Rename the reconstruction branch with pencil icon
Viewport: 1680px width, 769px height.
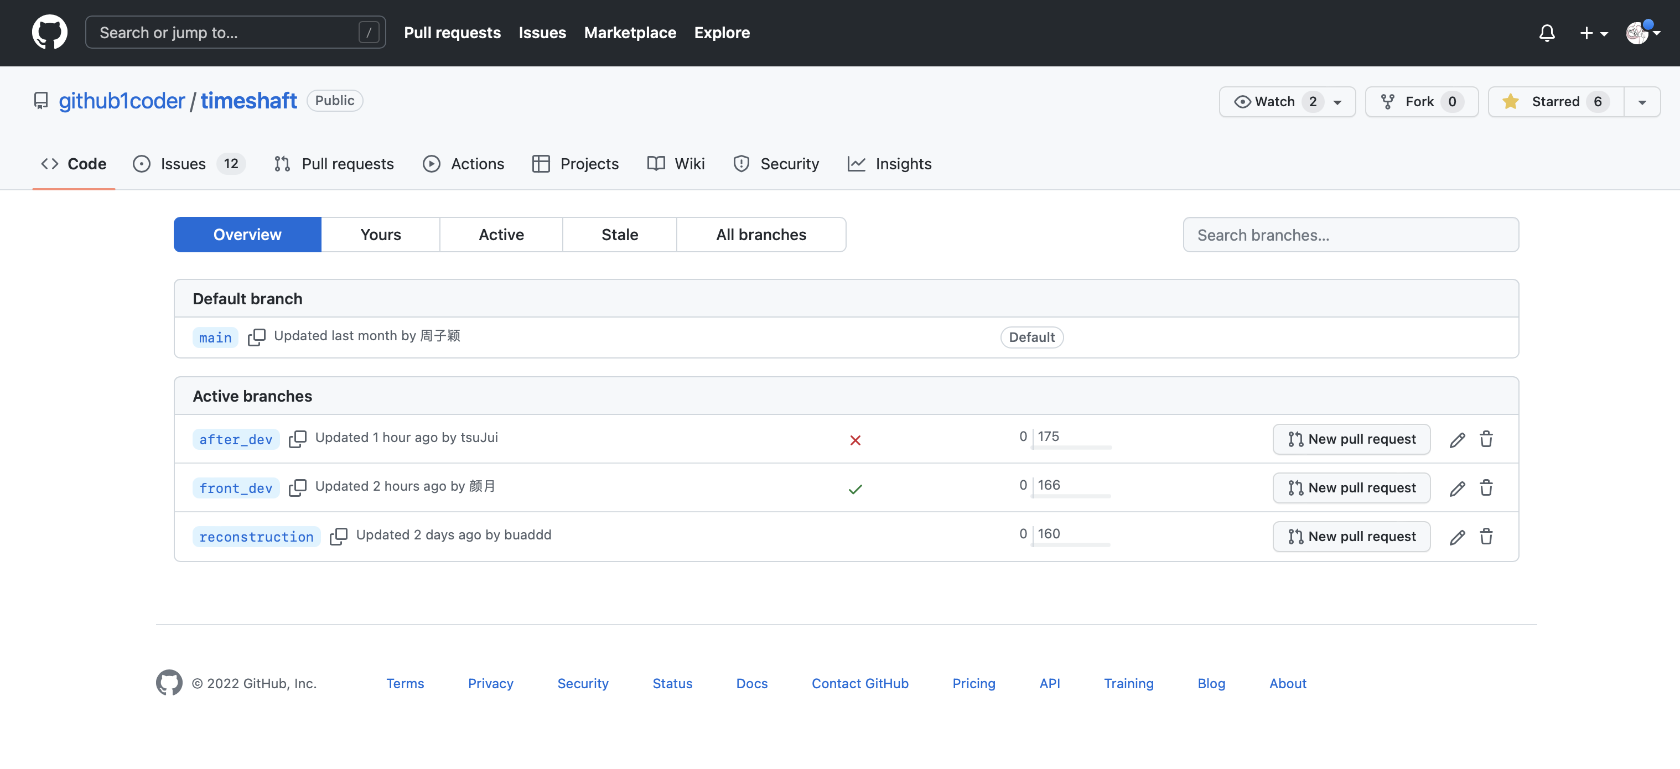click(1457, 537)
